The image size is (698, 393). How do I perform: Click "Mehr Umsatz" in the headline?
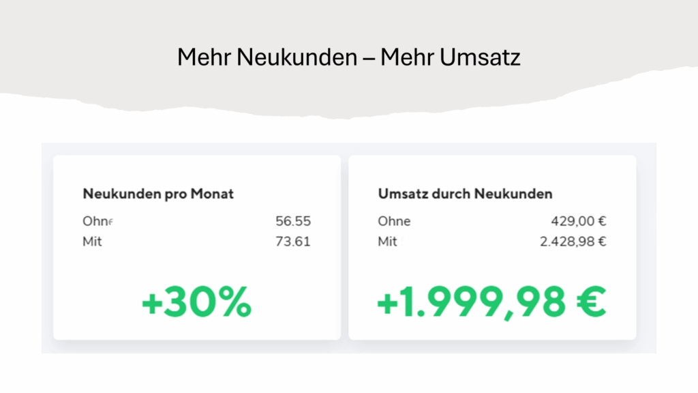451,57
